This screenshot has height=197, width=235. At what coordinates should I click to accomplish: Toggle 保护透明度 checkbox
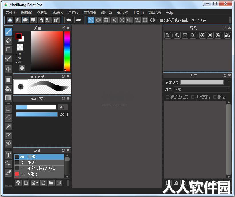coord(167,97)
